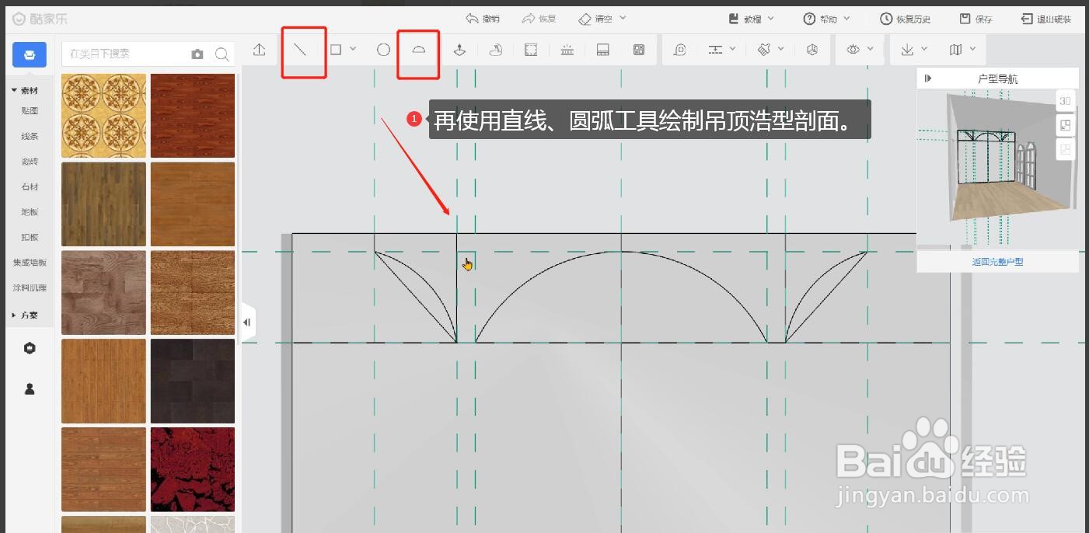
Task: Click the dimension alignment tool icon
Action: point(715,50)
